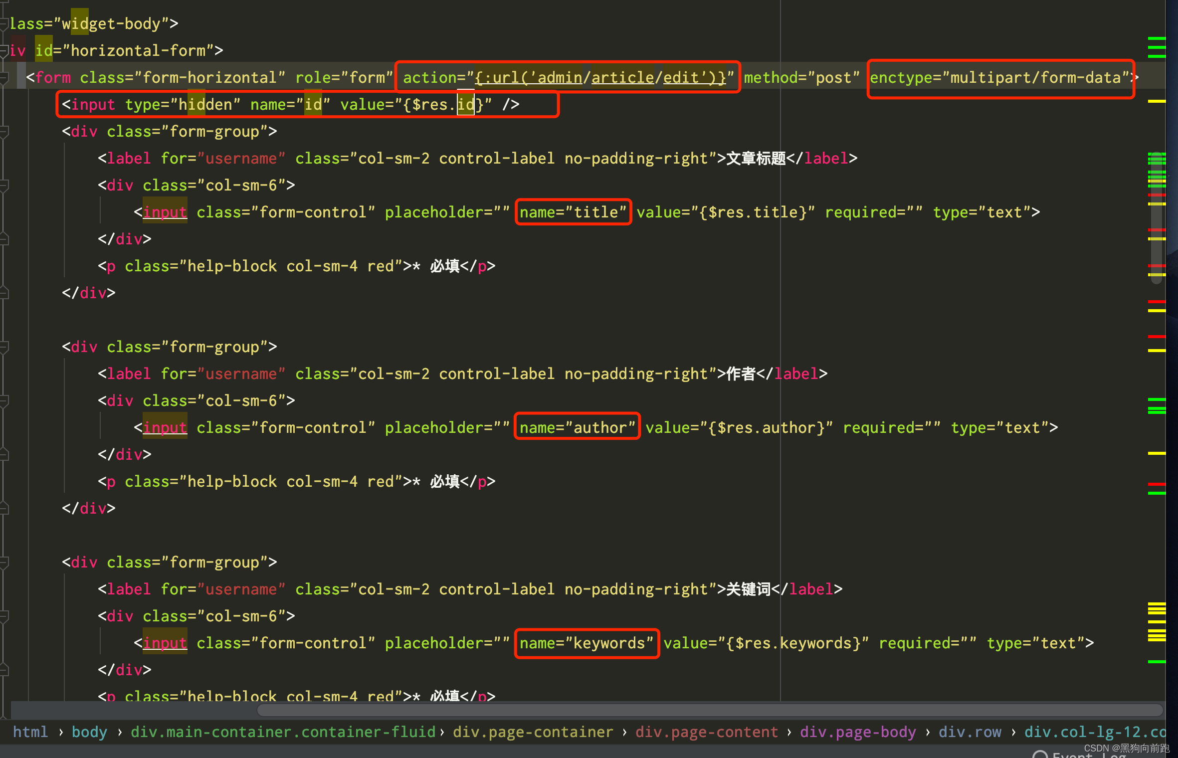Select body breadcrumb item
1178x758 pixels.
[x=89, y=732]
